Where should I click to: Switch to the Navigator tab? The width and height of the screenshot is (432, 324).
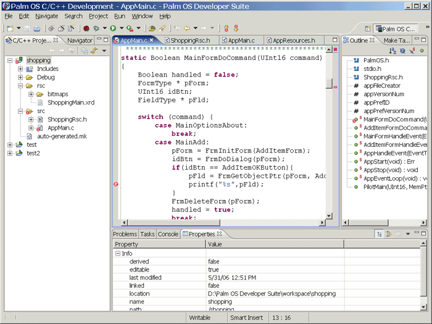click(x=80, y=41)
